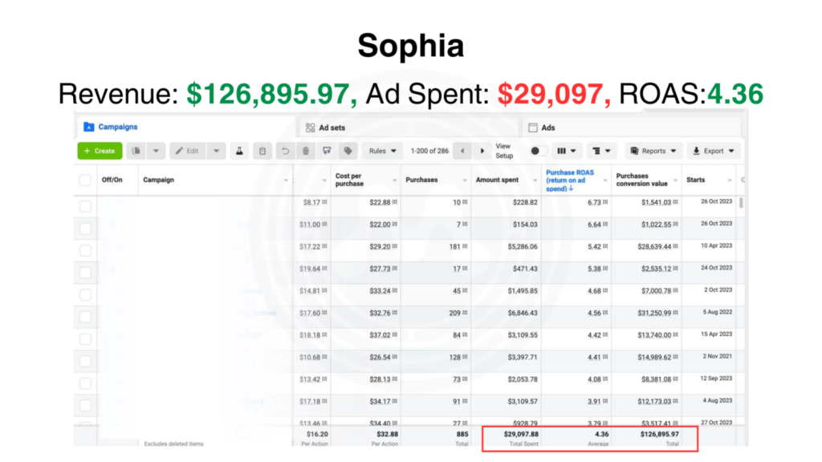Undo the last action with the undo arrow
Screen dimensions: 822x462
tap(284, 151)
